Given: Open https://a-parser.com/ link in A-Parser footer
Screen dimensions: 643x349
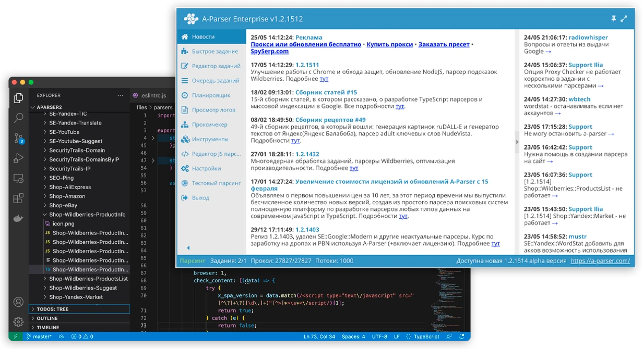Looking at the screenshot, I should [x=600, y=261].
